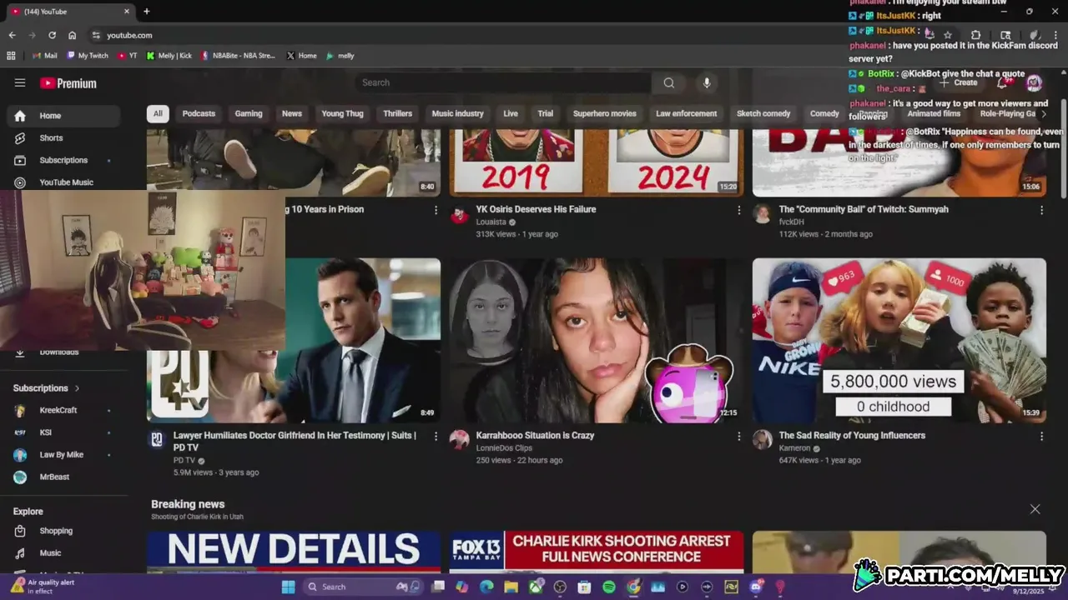
Task: Open YouTube Music in the sidebar
Action: pyautogui.click(x=63, y=182)
